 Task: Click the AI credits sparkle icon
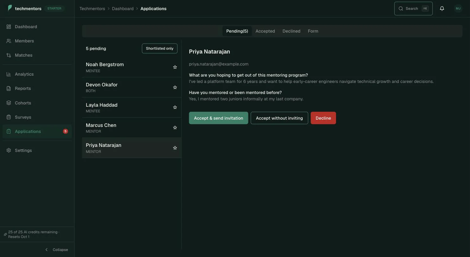[x=5, y=235]
